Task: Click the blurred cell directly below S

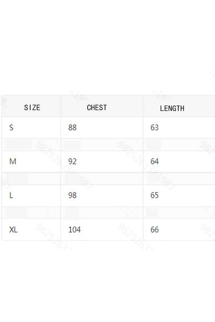Action: pos(18,145)
